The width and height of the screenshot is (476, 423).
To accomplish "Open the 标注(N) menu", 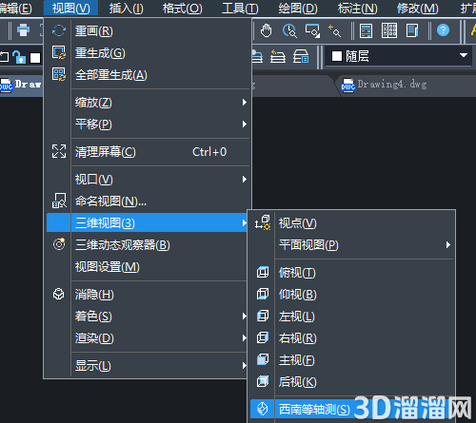I will pyautogui.click(x=358, y=8).
